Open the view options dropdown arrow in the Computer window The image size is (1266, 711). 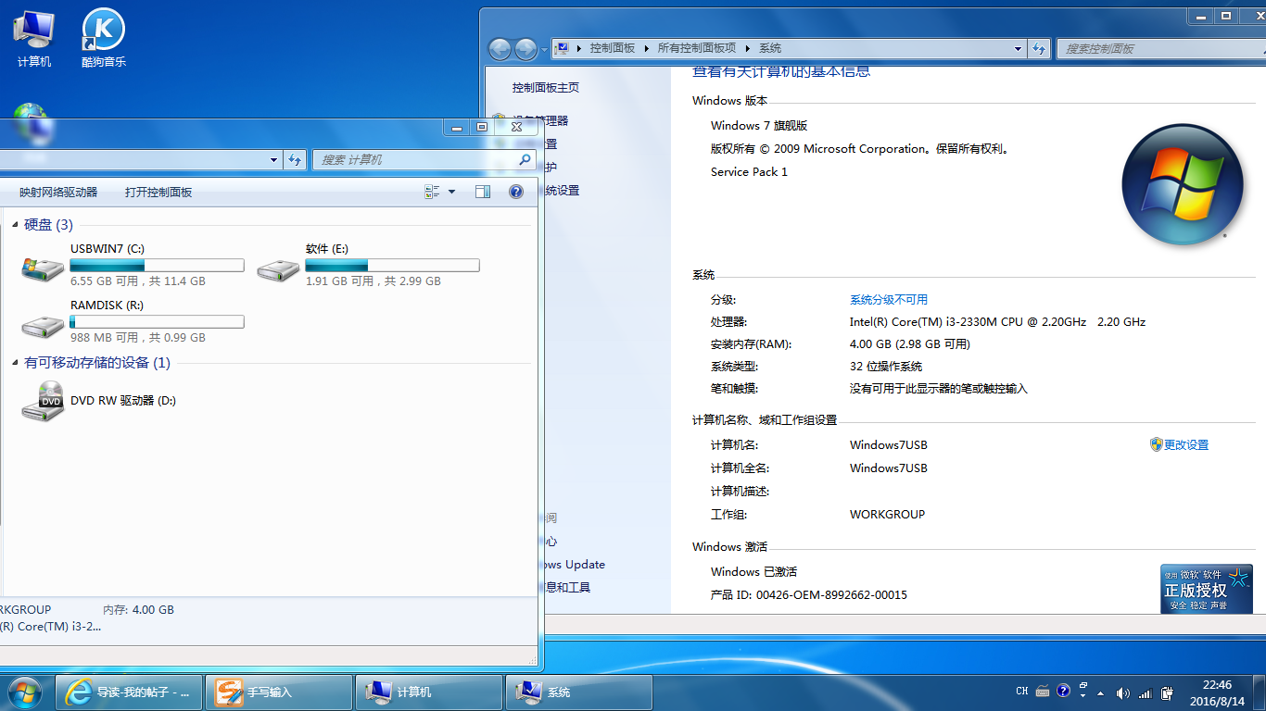452,192
